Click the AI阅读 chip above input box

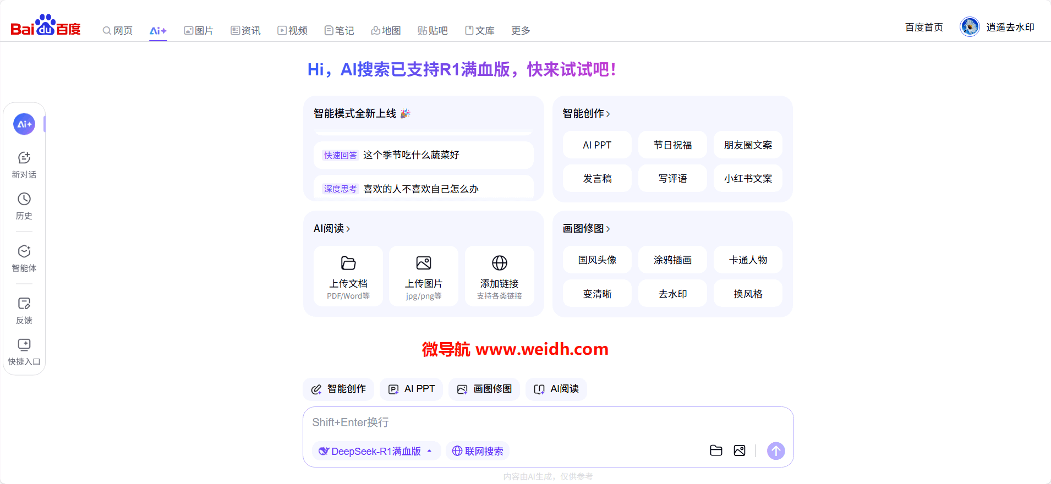coord(556,389)
